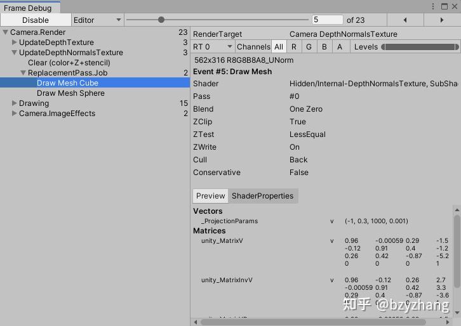Click horizontal scrollbar left arrow
This screenshot has width=461, height=326.
pos(196,322)
